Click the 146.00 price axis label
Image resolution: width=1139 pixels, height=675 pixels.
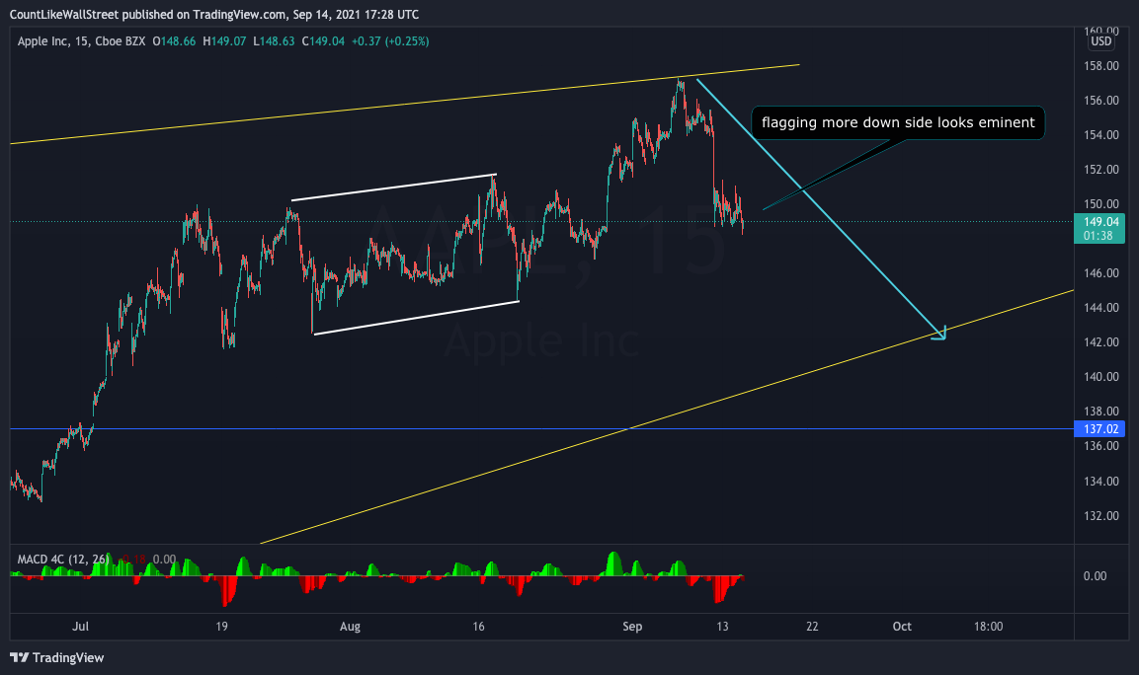[x=1101, y=273]
